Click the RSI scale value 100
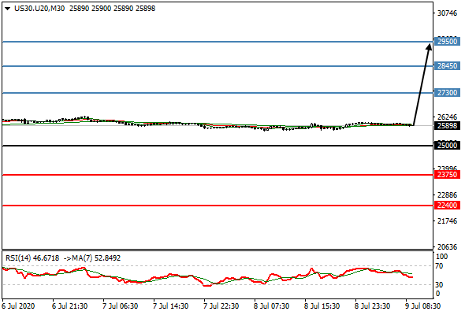The image size is (465, 315). (442, 257)
